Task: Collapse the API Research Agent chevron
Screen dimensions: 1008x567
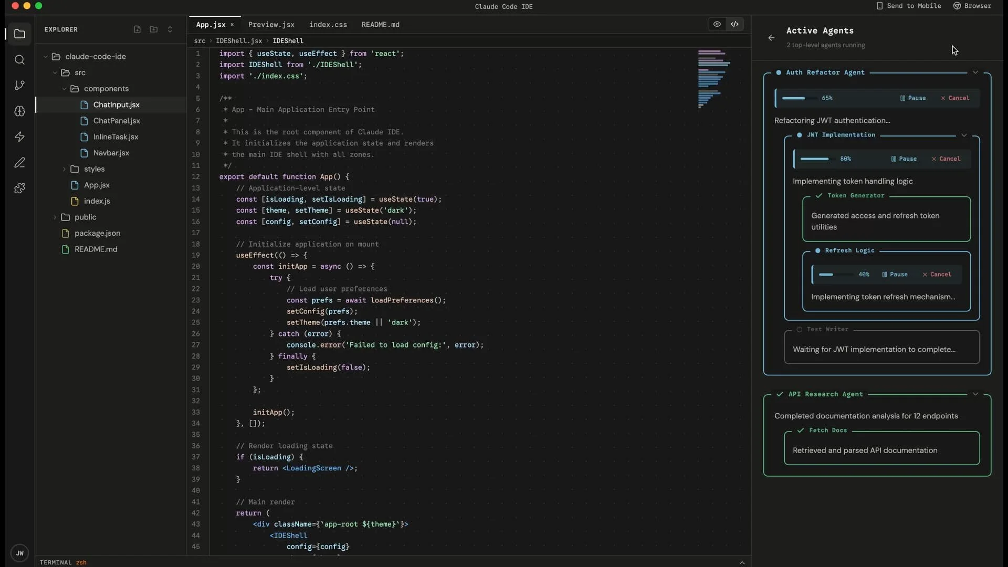Action: point(975,394)
